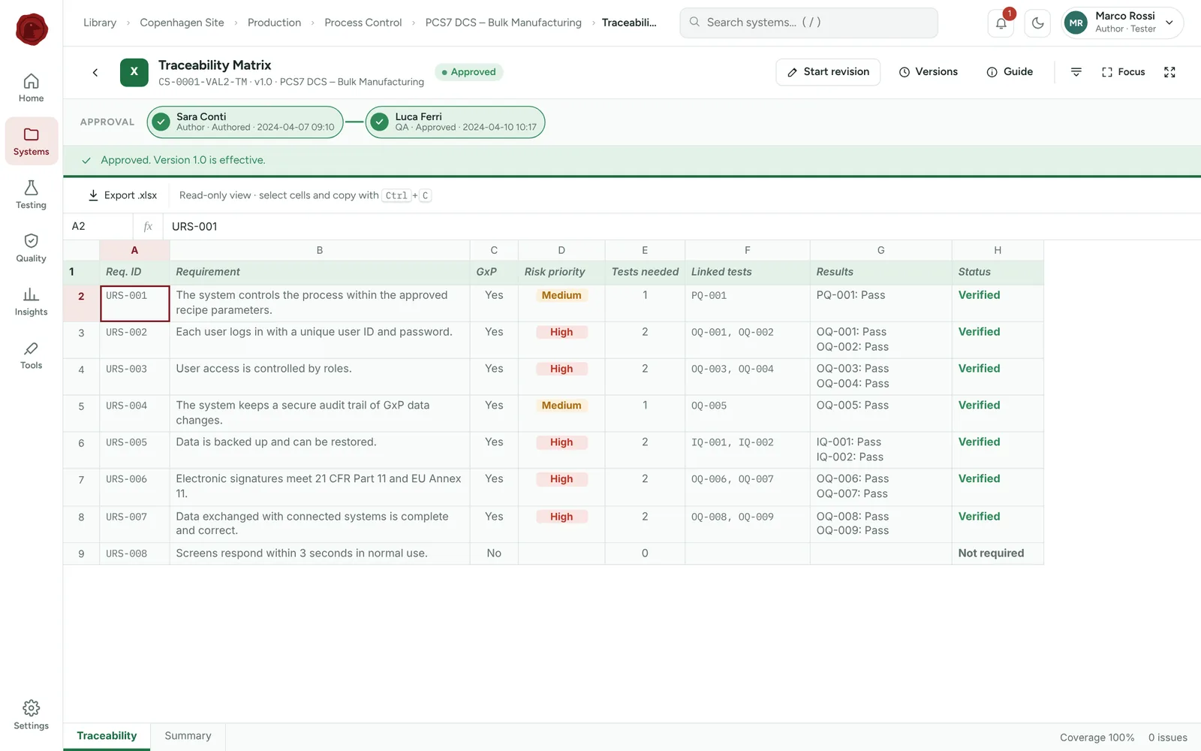Click Luca Ferri approval step
Viewport: 1201px width, 751px height.
point(456,122)
